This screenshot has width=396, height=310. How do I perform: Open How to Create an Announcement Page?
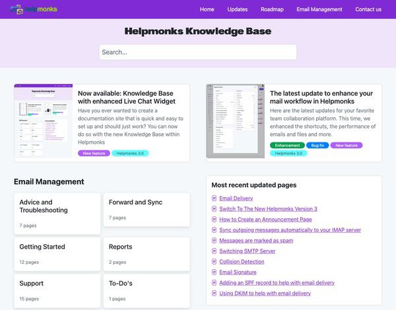(265, 220)
